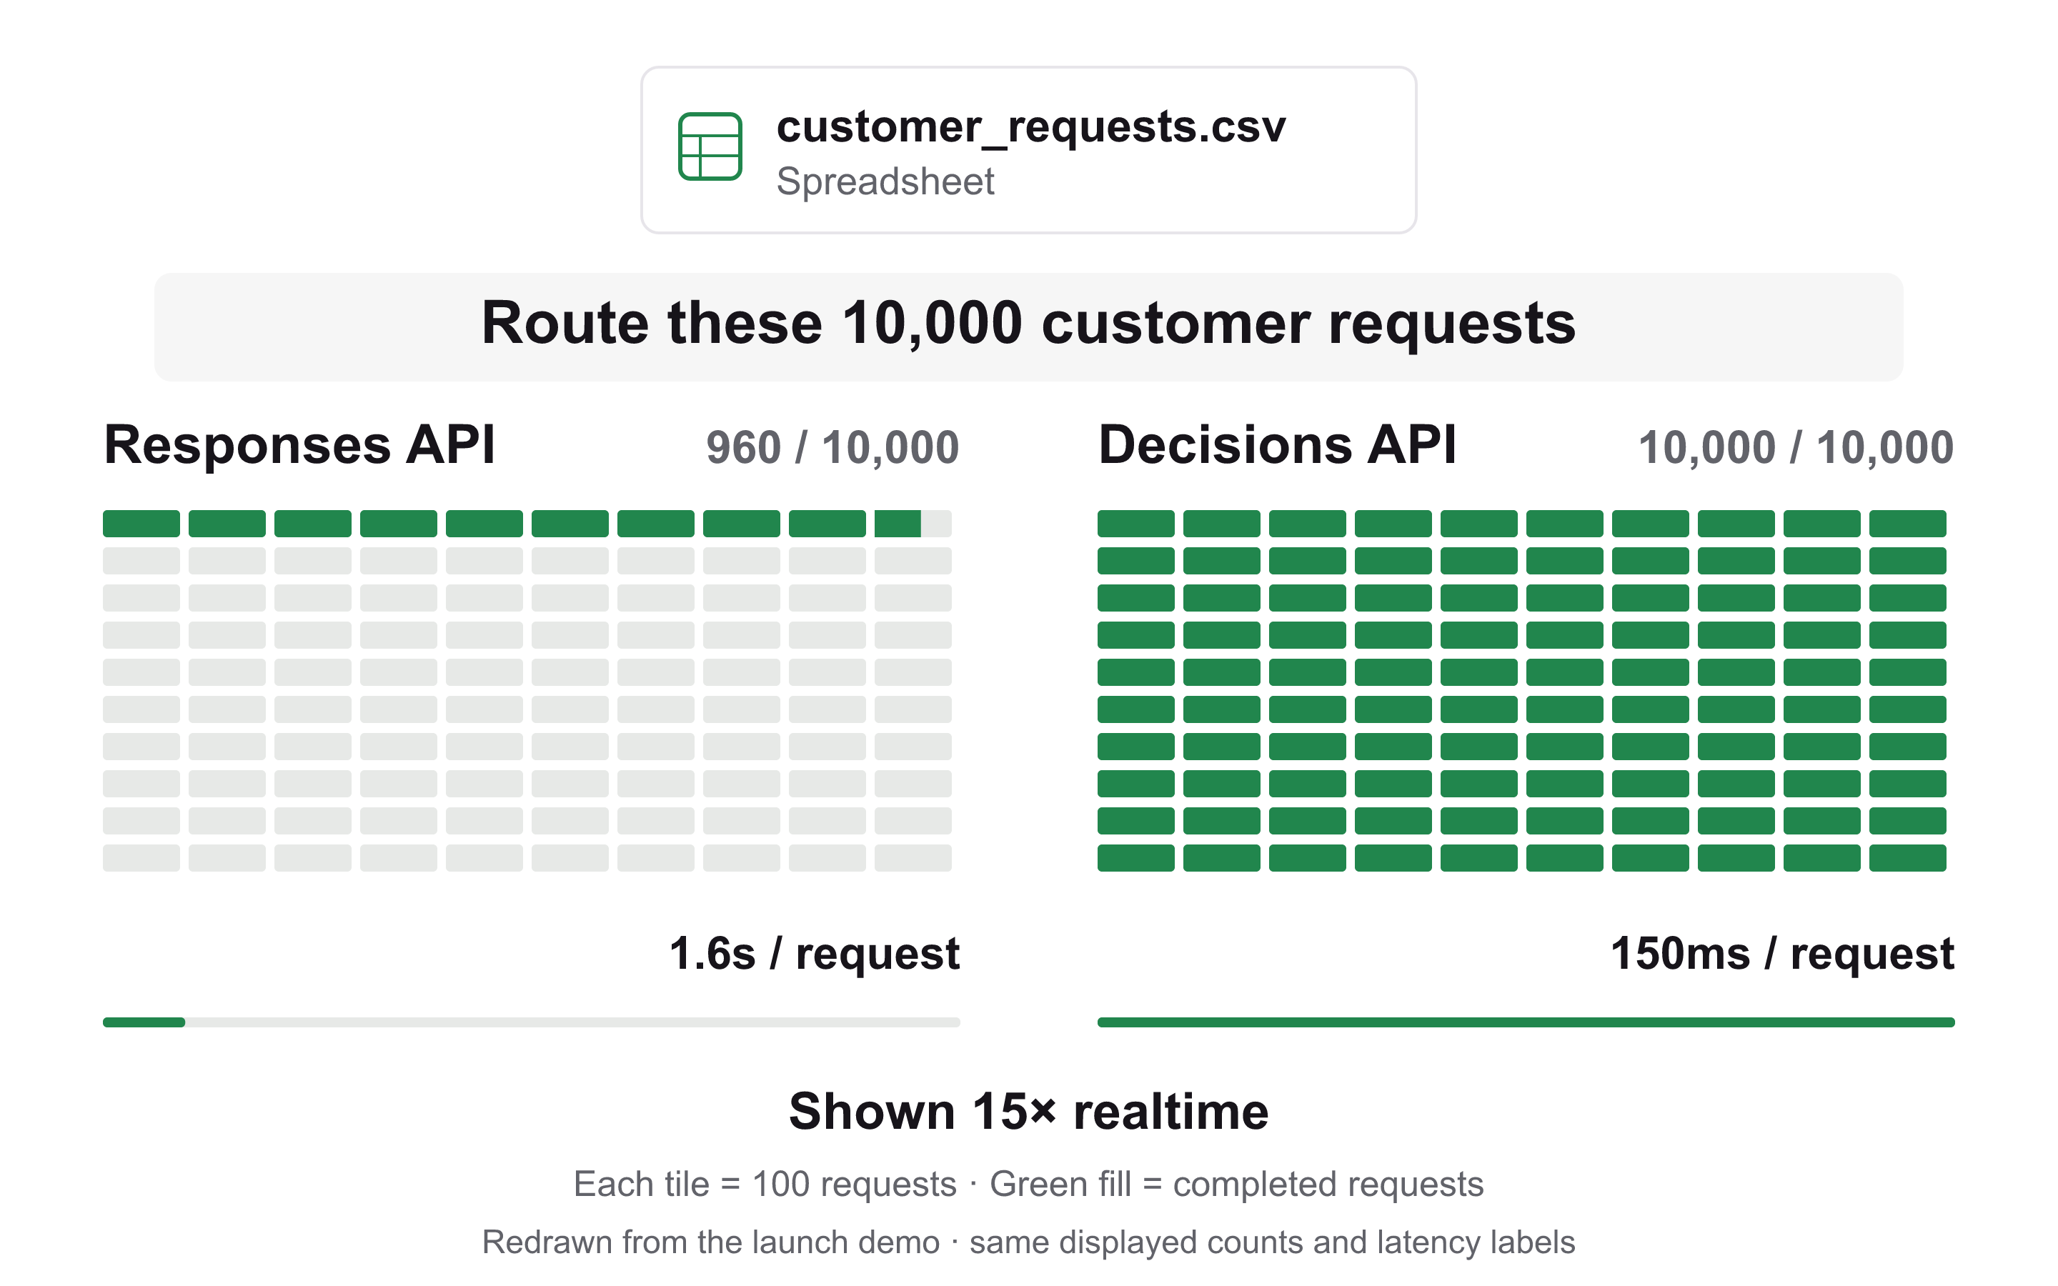Click the Responses API progress bar
Screen dimensions: 2058x1286
[x=532, y=1022]
